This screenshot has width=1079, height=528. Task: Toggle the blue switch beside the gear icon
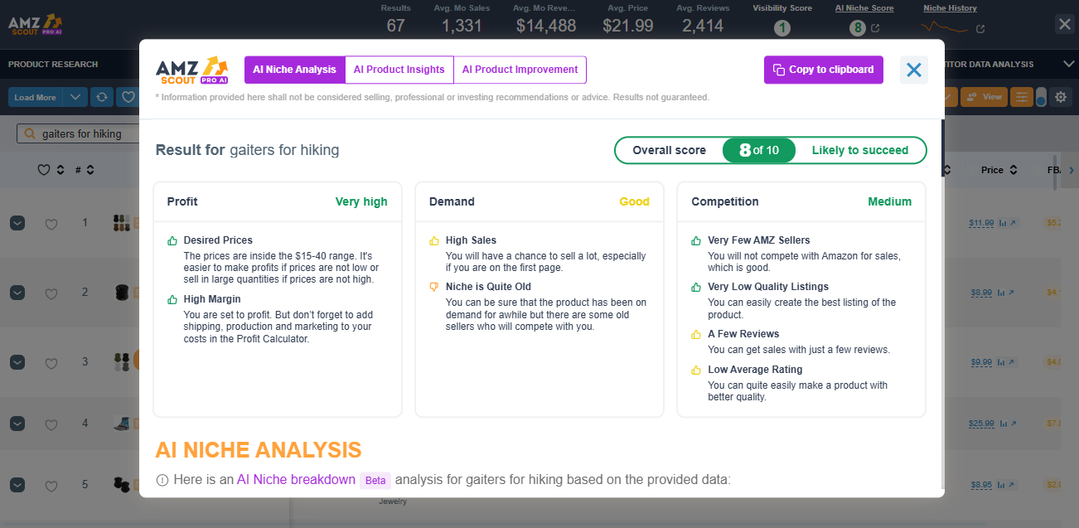pos(1041,97)
